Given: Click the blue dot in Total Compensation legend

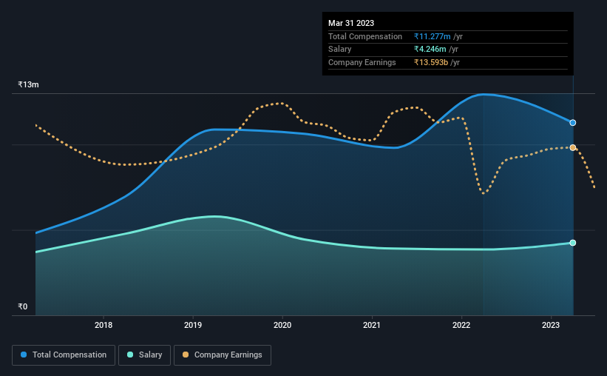Looking at the screenshot, I should (24, 355).
